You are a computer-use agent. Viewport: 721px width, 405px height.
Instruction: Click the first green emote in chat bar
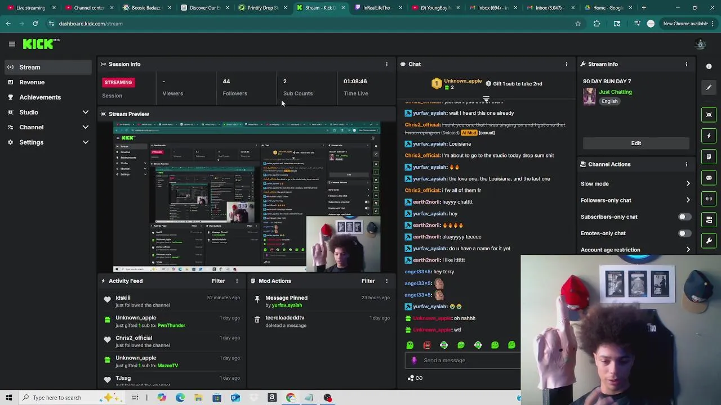point(410,345)
